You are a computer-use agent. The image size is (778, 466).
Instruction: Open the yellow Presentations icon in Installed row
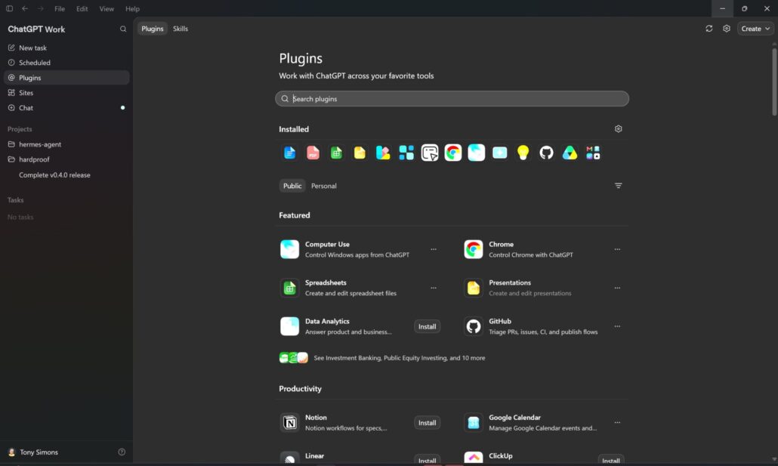(x=360, y=153)
